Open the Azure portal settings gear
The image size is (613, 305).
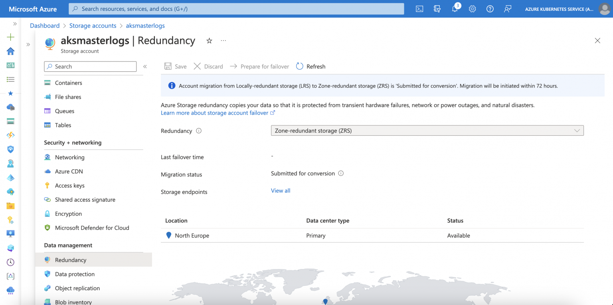472,9
